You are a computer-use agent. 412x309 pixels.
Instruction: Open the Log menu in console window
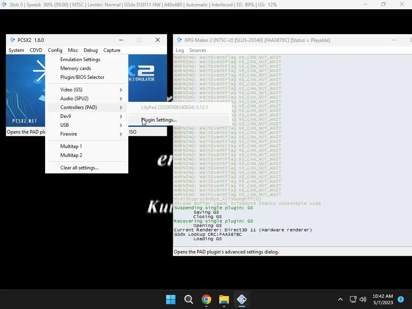click(x=180, y=50)
